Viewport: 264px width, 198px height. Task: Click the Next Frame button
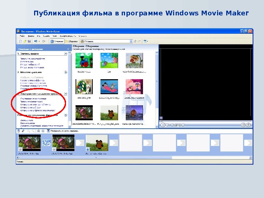click(x=180, y=125)
